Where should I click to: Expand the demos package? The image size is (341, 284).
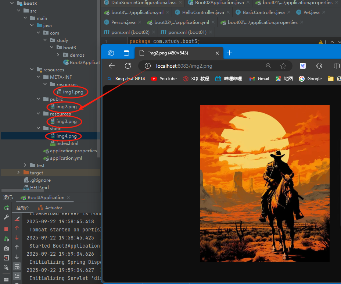point(58,55)
